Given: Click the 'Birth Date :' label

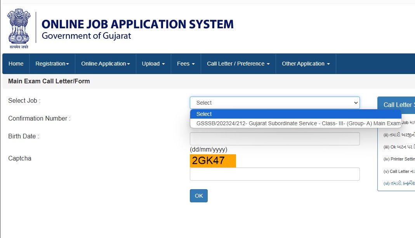Looking at the screenshot, I should 24,136.
